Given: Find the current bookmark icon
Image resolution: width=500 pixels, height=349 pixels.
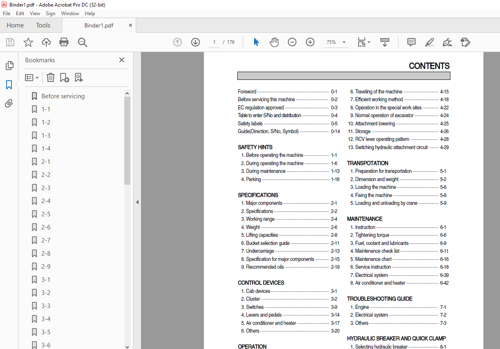Looking at the screenshot, I should point(79,77).
